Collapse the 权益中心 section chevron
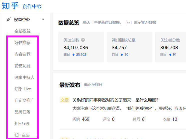 [43, 19]
